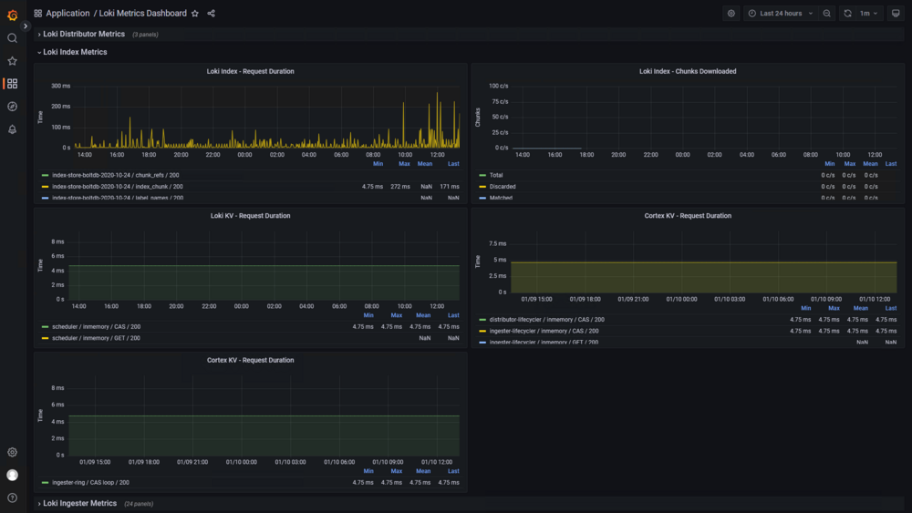This screenshot has height=513, width=912.
Task: Collapse the Loki Index Metrics row
Action: (x=75, y=52)
